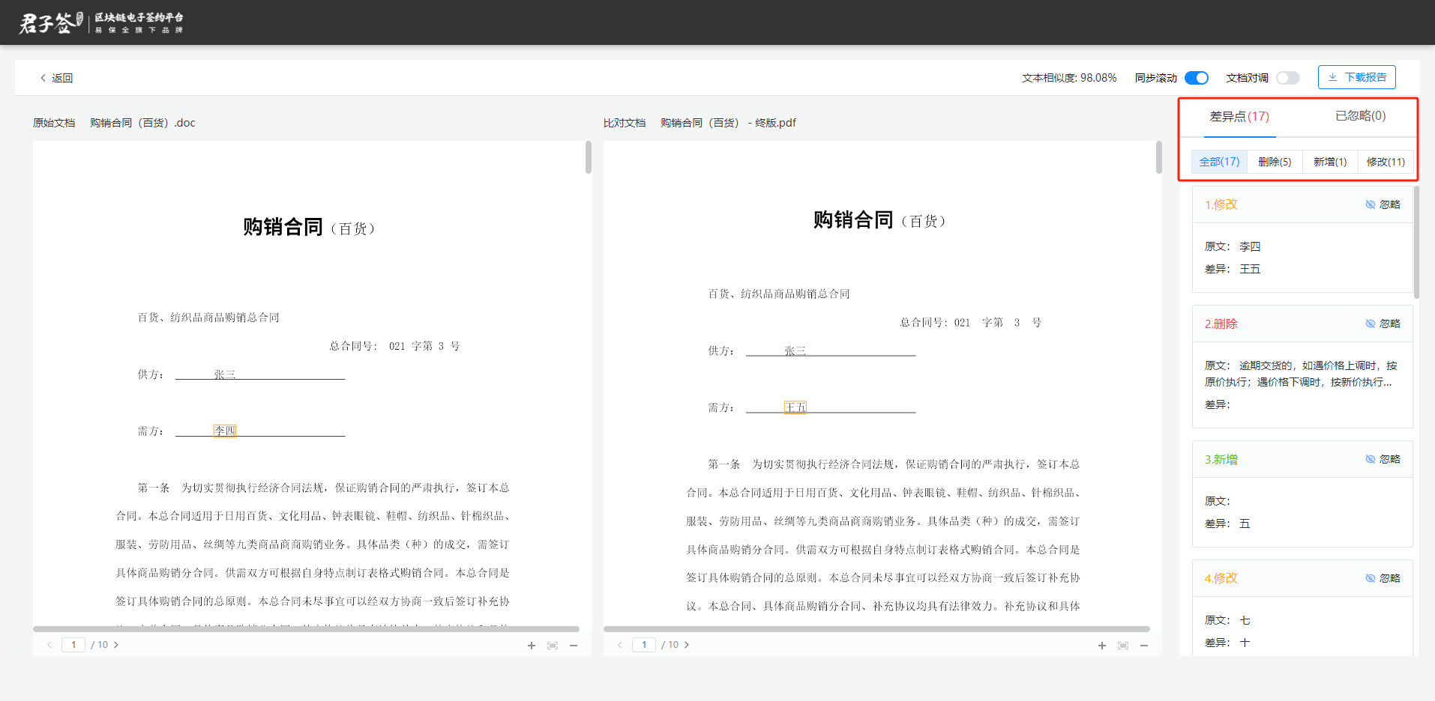The width and height of the screenshot is (1435, 701).
Task: Ignore difference 1.修改
Action: [1383, 204]
